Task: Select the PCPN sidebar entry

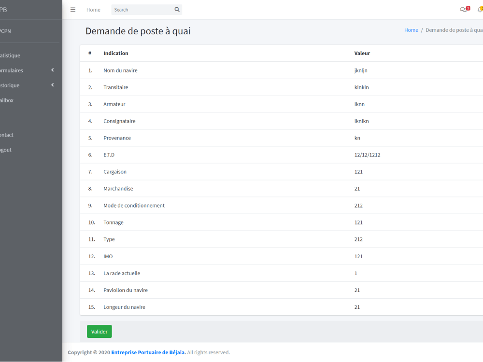Action: coord(5,31)
